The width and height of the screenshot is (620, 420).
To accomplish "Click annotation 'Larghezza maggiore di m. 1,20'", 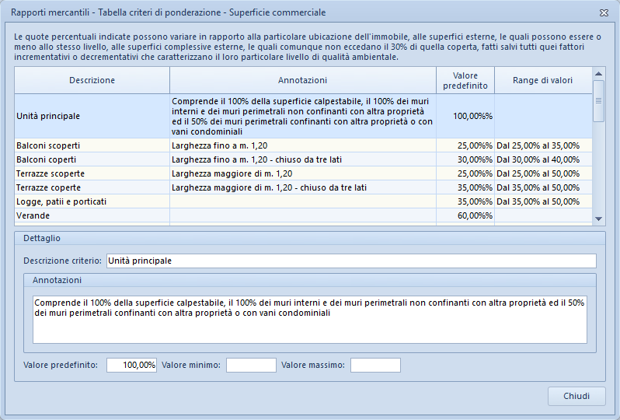I will [232, 173].
